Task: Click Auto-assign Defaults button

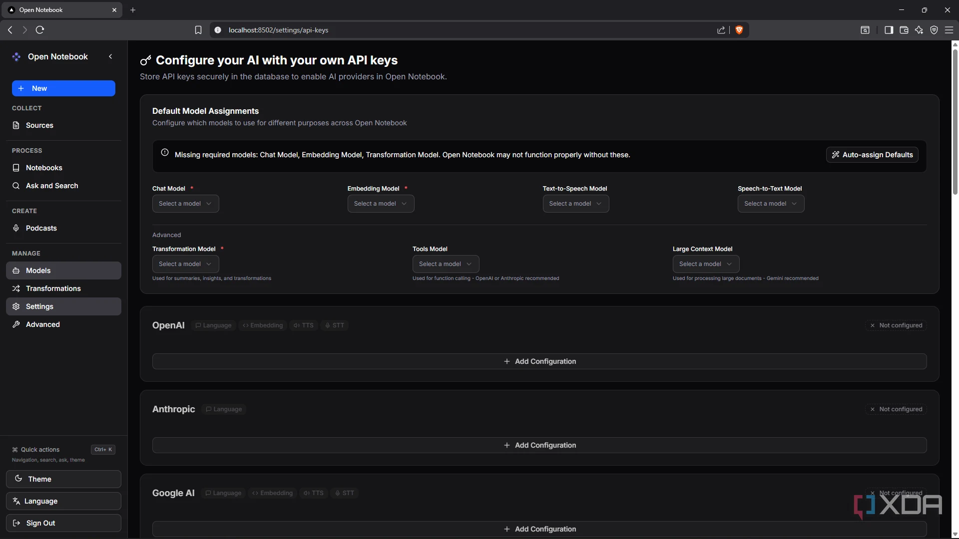Action: pos(872,155)
